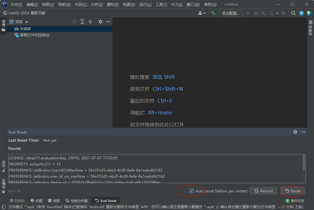Switch to the 终端 tool tab
This screenshot has width=314, height=210.
(x=54, y=201)
